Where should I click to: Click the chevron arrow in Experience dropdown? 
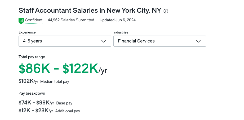point(104,41)
